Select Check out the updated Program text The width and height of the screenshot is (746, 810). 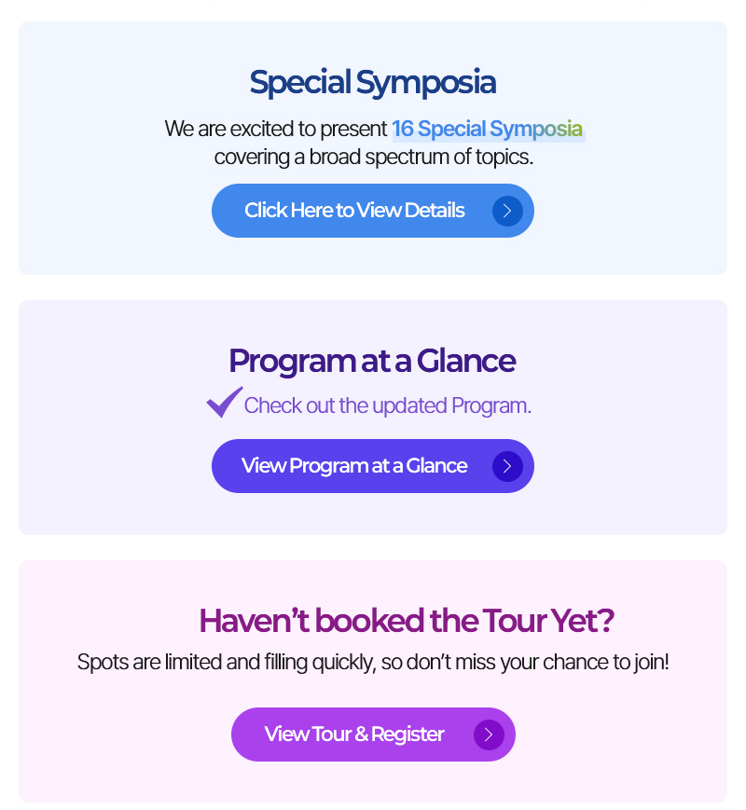pyautogui.click(x=387, y=406)
